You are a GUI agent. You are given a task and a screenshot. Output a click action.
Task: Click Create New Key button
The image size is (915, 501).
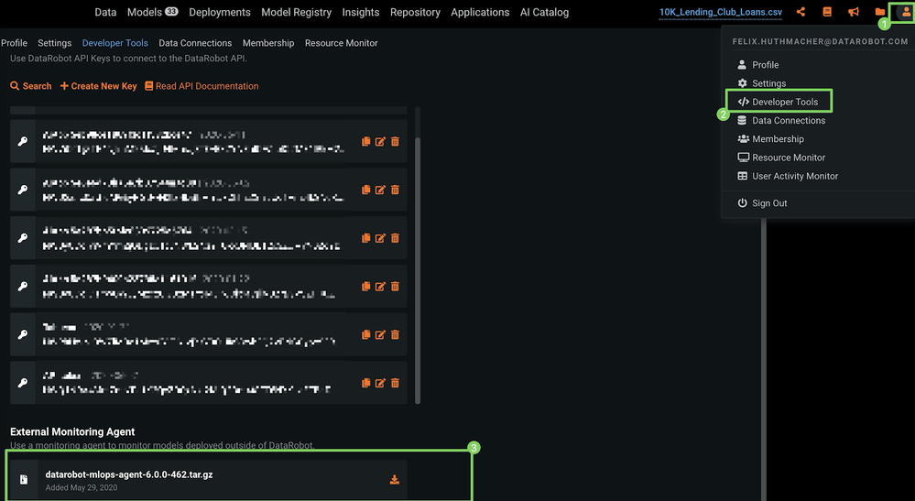[98, 86]
